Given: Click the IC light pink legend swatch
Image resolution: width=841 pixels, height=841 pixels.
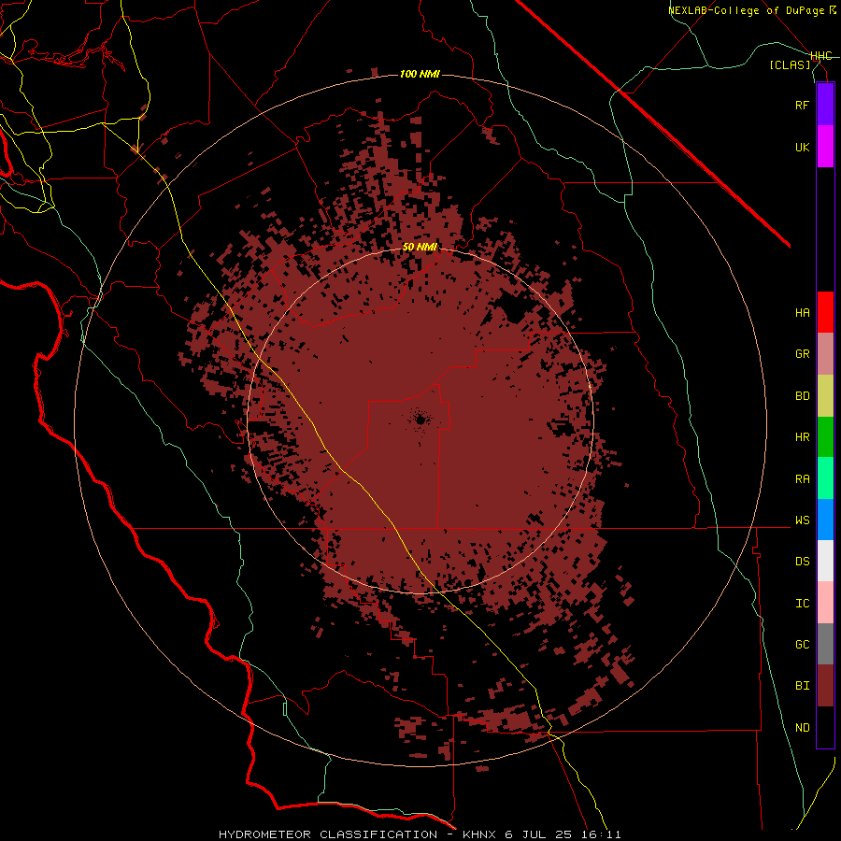Looking at the screenshot, I should (825, 603).
